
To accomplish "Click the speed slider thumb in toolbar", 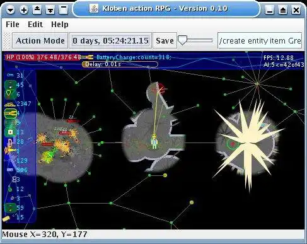I will click(182, 40).
